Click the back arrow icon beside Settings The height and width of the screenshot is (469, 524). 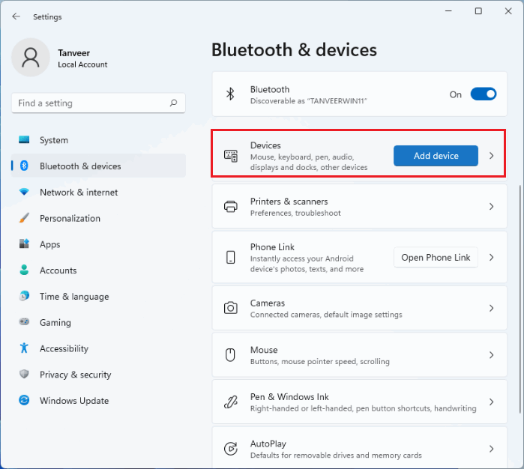click(x=16, y=16)
